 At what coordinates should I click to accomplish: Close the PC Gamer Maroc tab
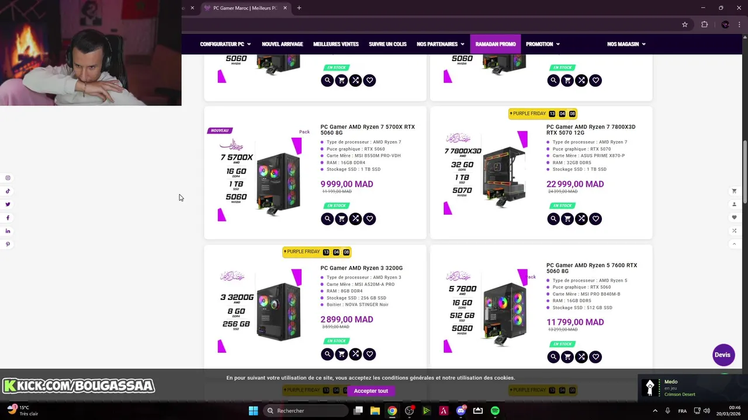(x=285, y=8)
